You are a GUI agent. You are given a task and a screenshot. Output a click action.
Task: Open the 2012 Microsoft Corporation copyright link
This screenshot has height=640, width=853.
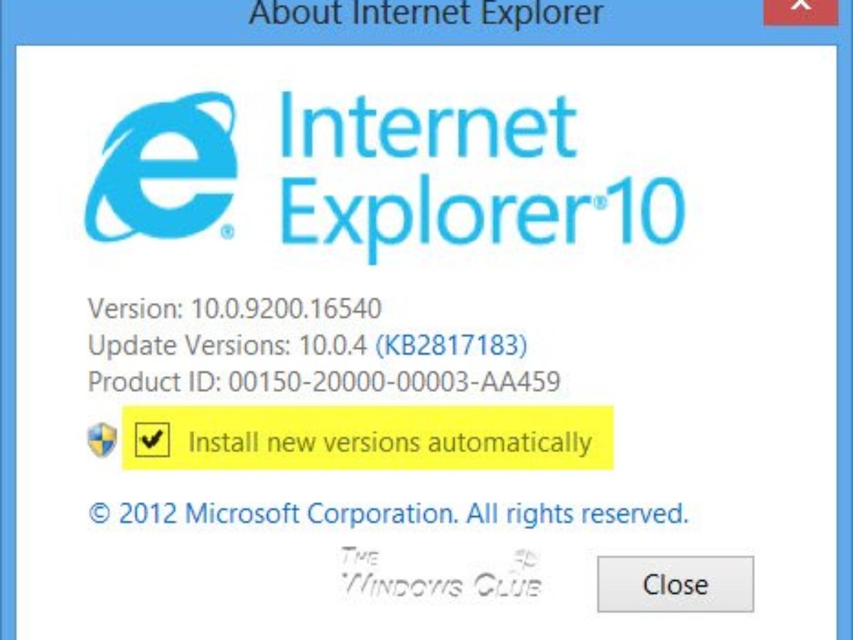(x=388, y=513)
